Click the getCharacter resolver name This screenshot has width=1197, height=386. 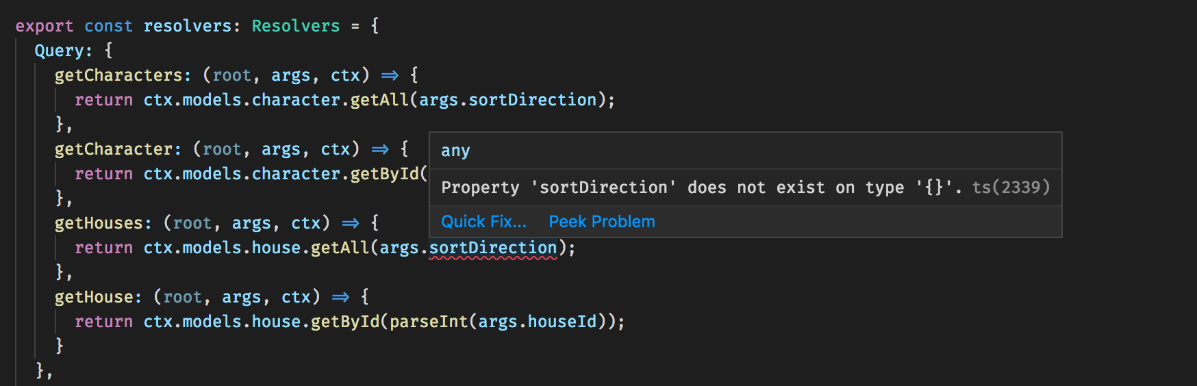pyautogui.click(x=114, y=149)
